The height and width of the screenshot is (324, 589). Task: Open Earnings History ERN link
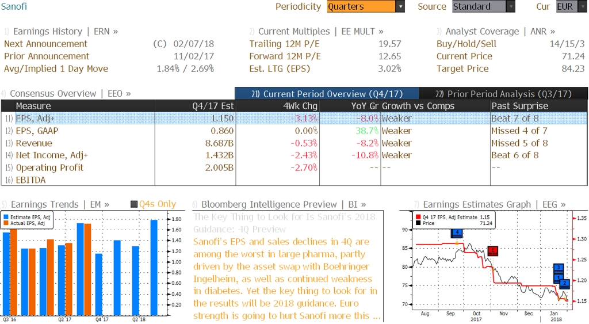66,32
